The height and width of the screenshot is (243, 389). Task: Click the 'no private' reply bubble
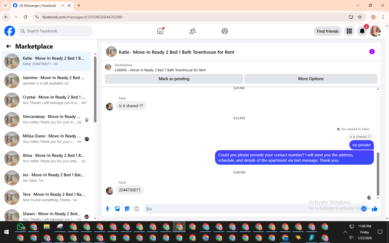[361, 145]
